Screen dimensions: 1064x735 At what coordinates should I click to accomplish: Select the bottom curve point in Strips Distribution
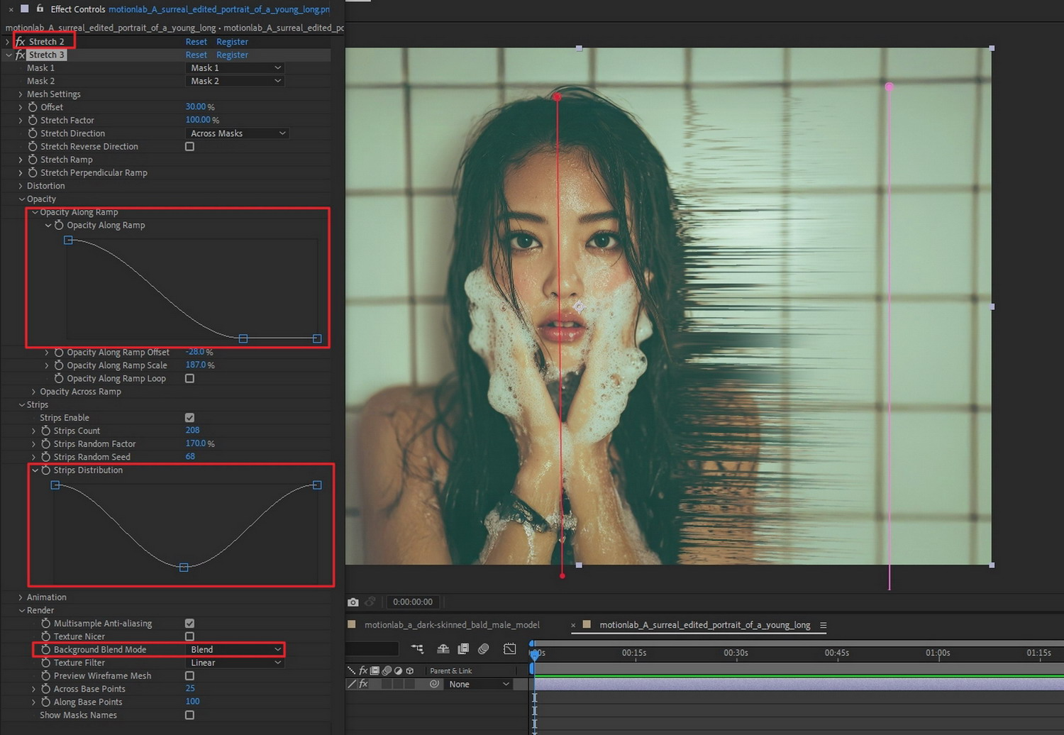click(x=184, y=568)
